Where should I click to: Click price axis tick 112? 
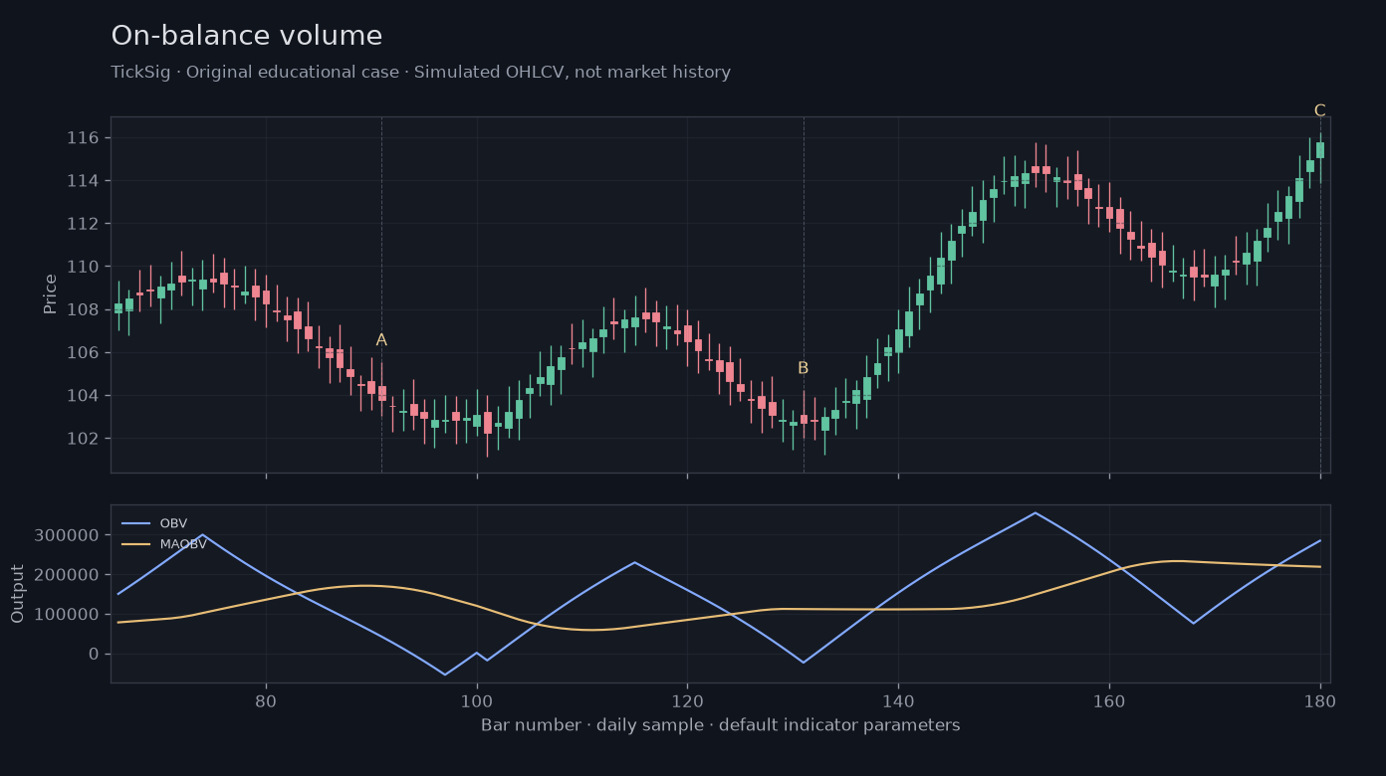[x=82, y=224]
